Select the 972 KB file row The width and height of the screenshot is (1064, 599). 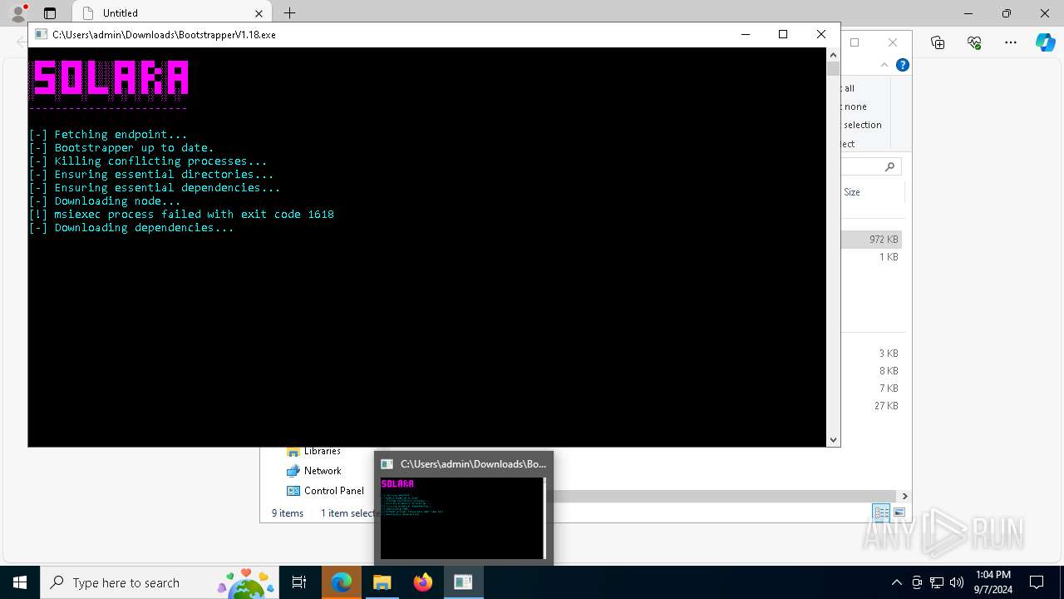(872, 239)
